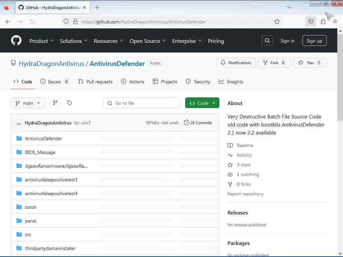Open a new tab with plus button
Image resolution: width=343 pixels, height=257 pixels.
pyautogui.click(x=97, y=8)
